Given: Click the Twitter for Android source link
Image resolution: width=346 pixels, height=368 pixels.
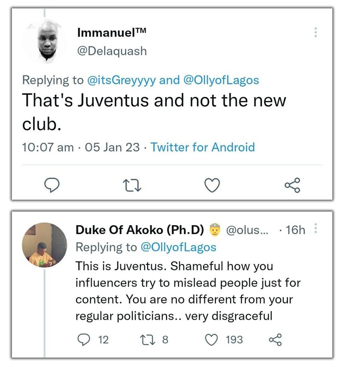Looking at the screenshot, I should click(203, 147).
